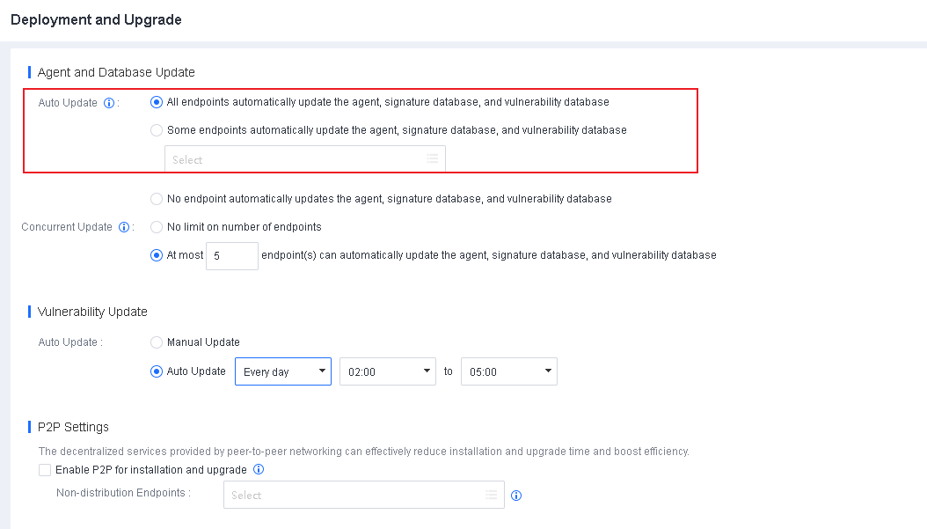
Task: Select the At most endpoints radio button
Action: [x=157, y=255]
